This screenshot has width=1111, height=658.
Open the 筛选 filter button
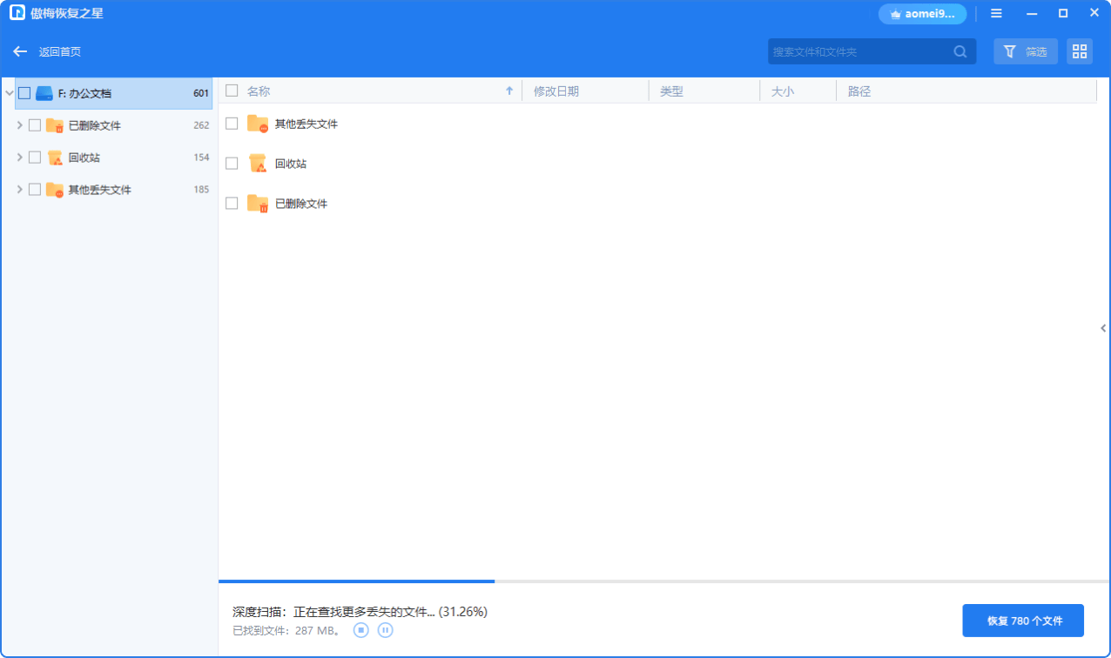tap(1025, 51)
